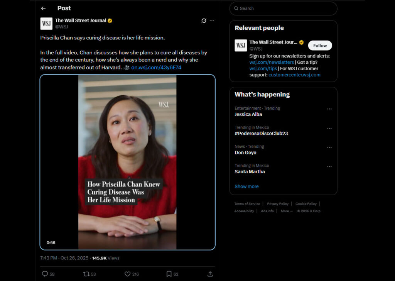Screen dimensions: 395x281
Task: Open more options for Jessica Alba trend
Action: pos(329,109)
